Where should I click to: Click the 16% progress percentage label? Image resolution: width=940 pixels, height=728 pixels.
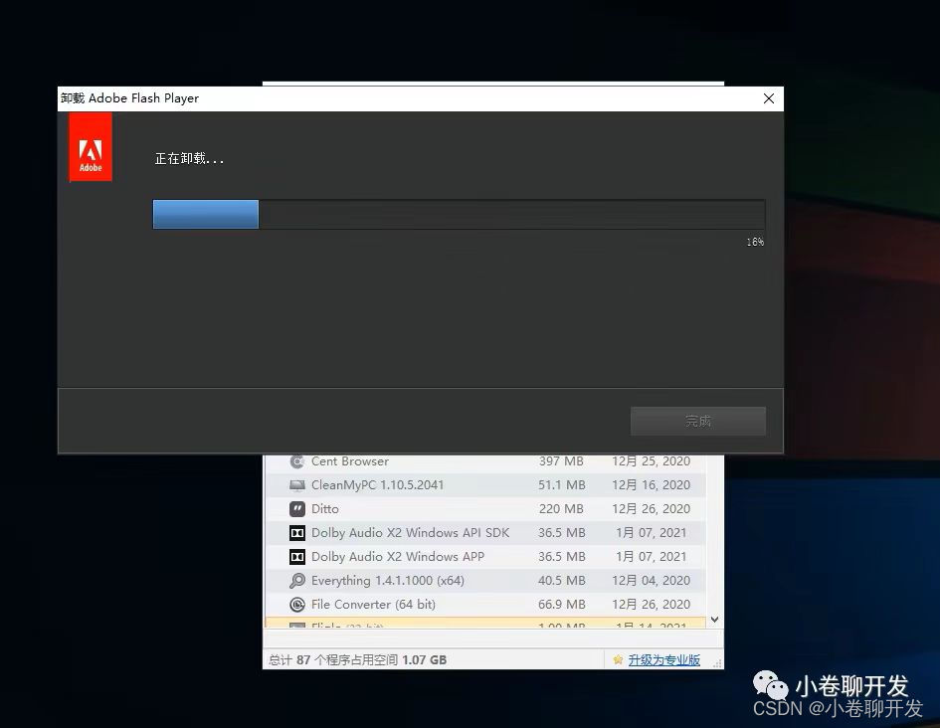(755, 242)
